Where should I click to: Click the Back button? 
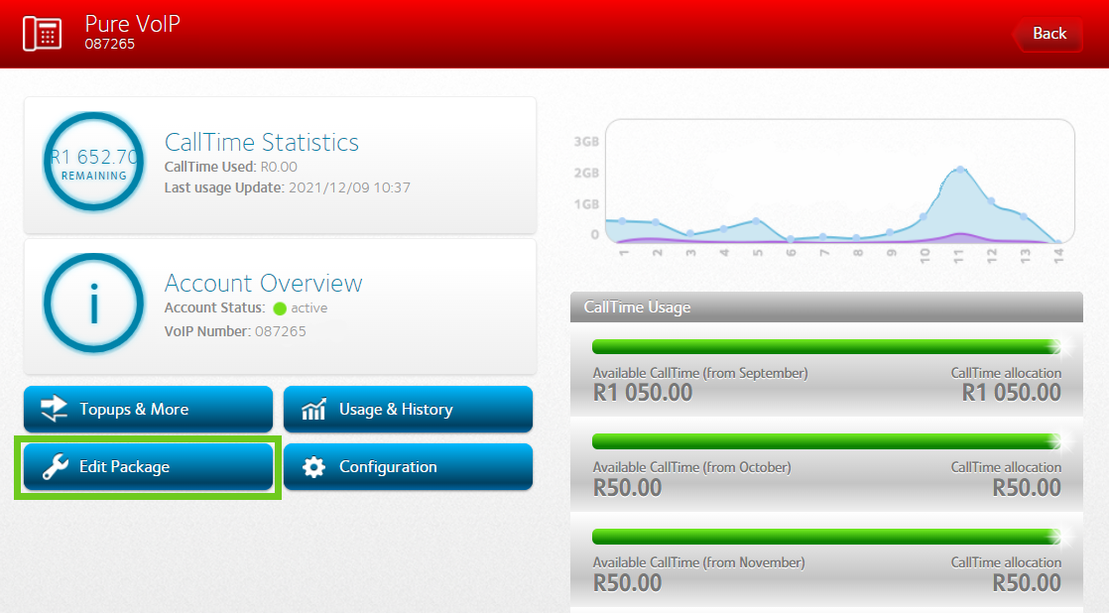point(1047,34)
